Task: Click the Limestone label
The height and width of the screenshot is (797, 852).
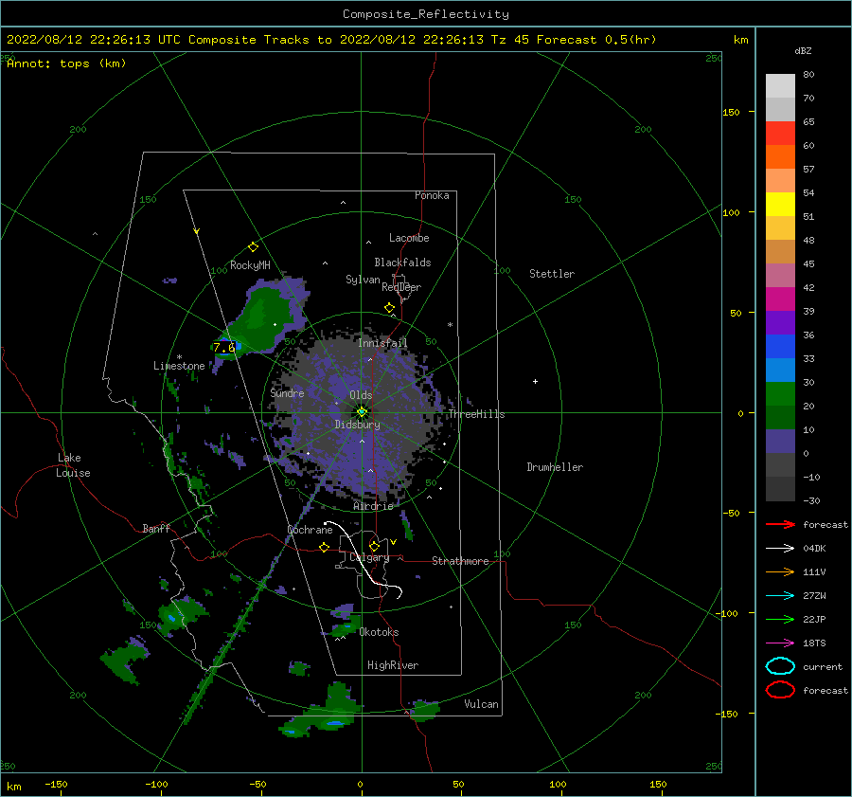Action: [179, 366]
